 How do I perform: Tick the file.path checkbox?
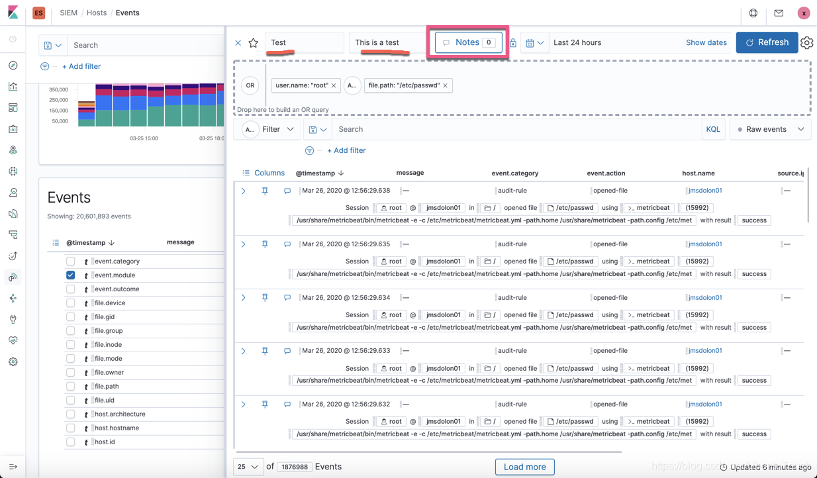[x=70, y=387]
